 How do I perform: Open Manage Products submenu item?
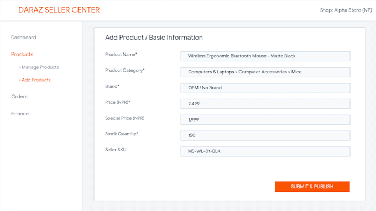pyautogui.click(x=39, y=67)
